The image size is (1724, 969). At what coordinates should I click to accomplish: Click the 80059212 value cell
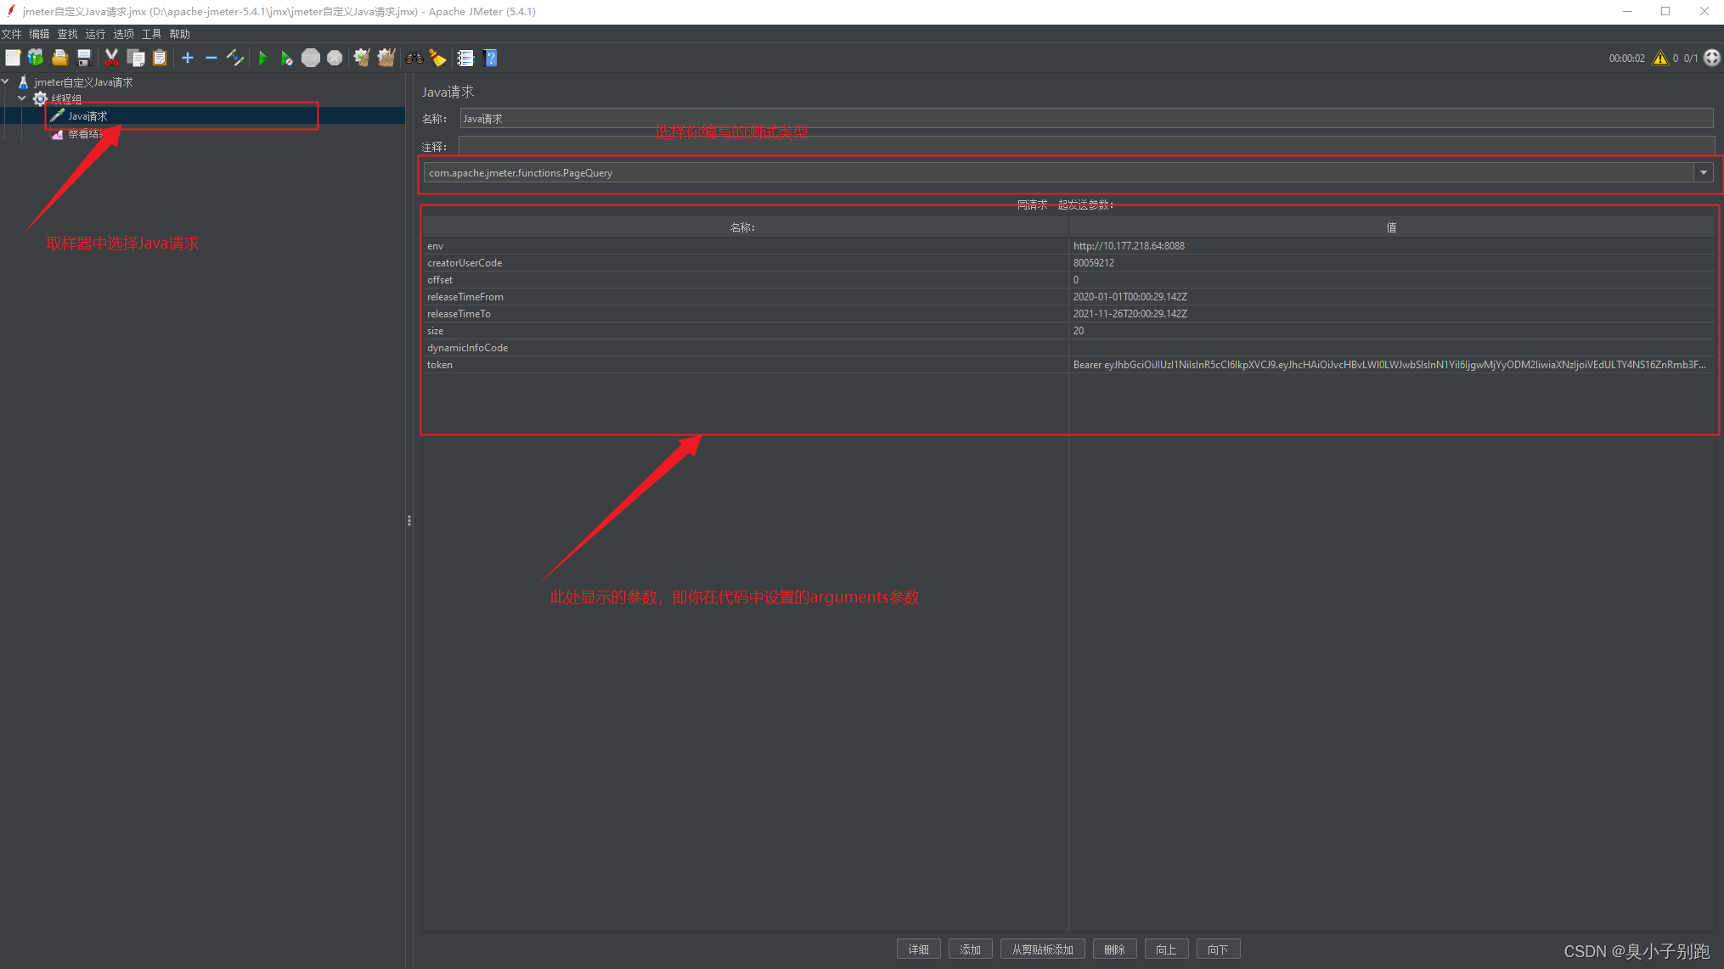[1391, 263]
